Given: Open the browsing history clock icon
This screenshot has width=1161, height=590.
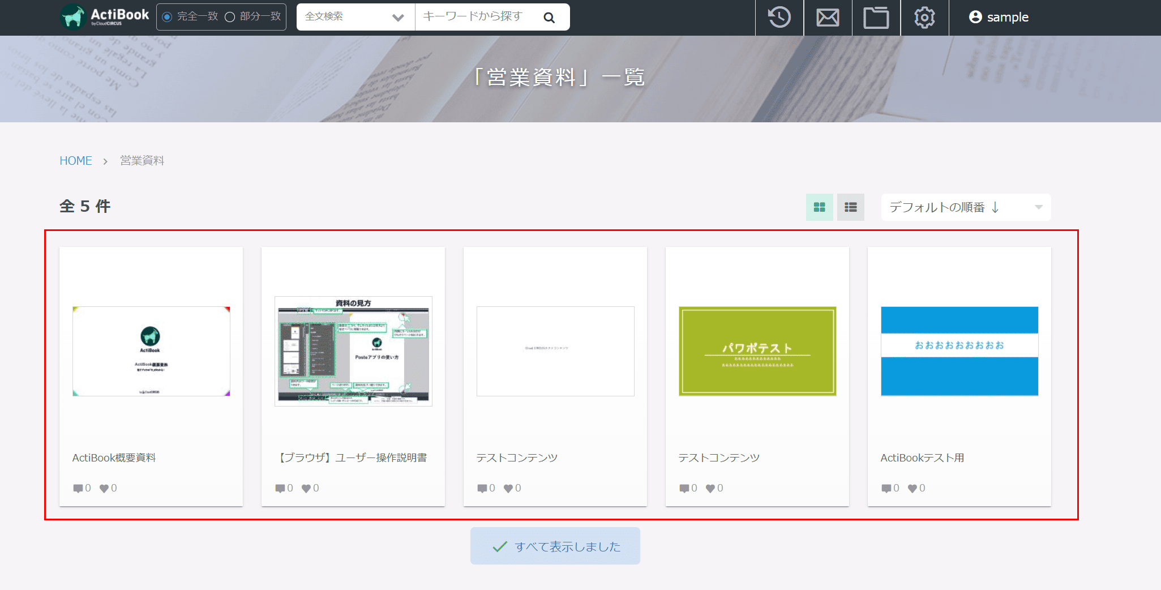Looking at the screenshot, I should pyautogui.click(x=779, y=18).
